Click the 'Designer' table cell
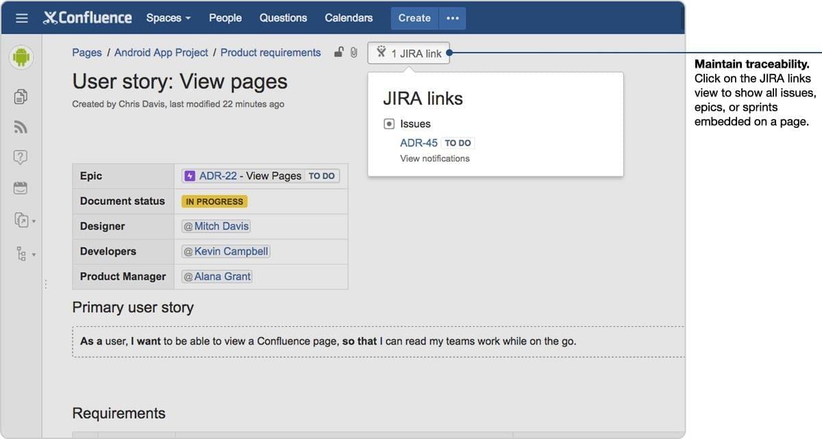This screenshot has width=822, height=439. pyautogui.click(x=123, y=226)
